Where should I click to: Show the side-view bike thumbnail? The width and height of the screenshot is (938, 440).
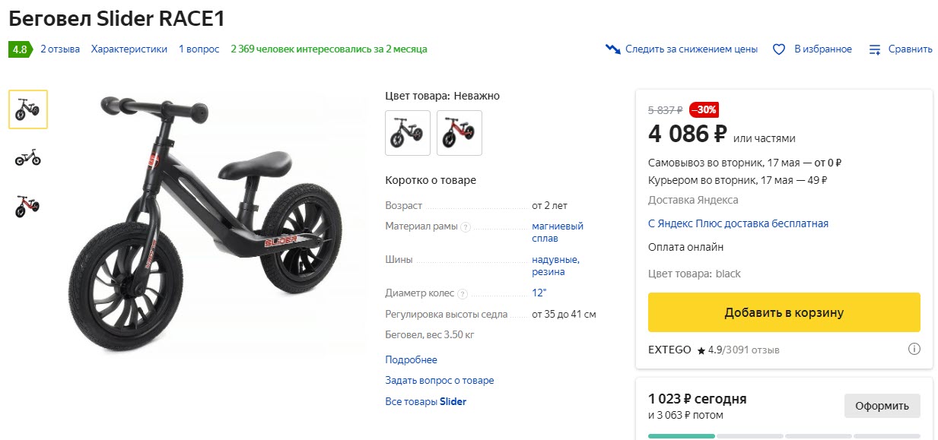[x=28, y=158]
